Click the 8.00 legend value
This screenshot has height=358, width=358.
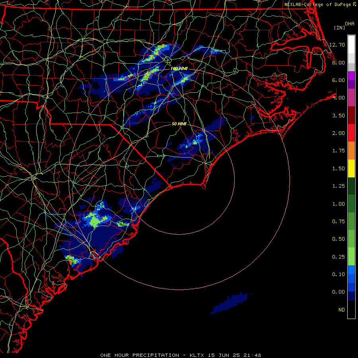coord(339,62)
